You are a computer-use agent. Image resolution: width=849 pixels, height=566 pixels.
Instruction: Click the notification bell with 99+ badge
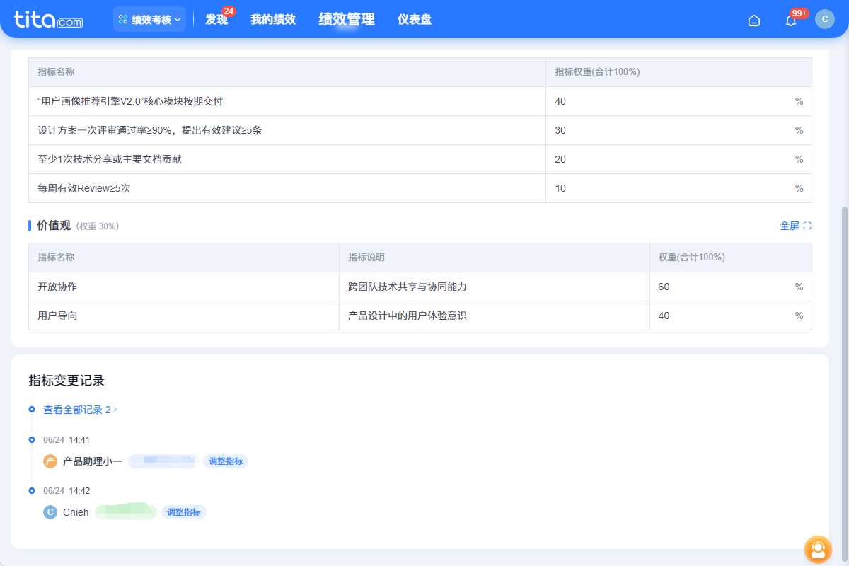coord(790,21)
